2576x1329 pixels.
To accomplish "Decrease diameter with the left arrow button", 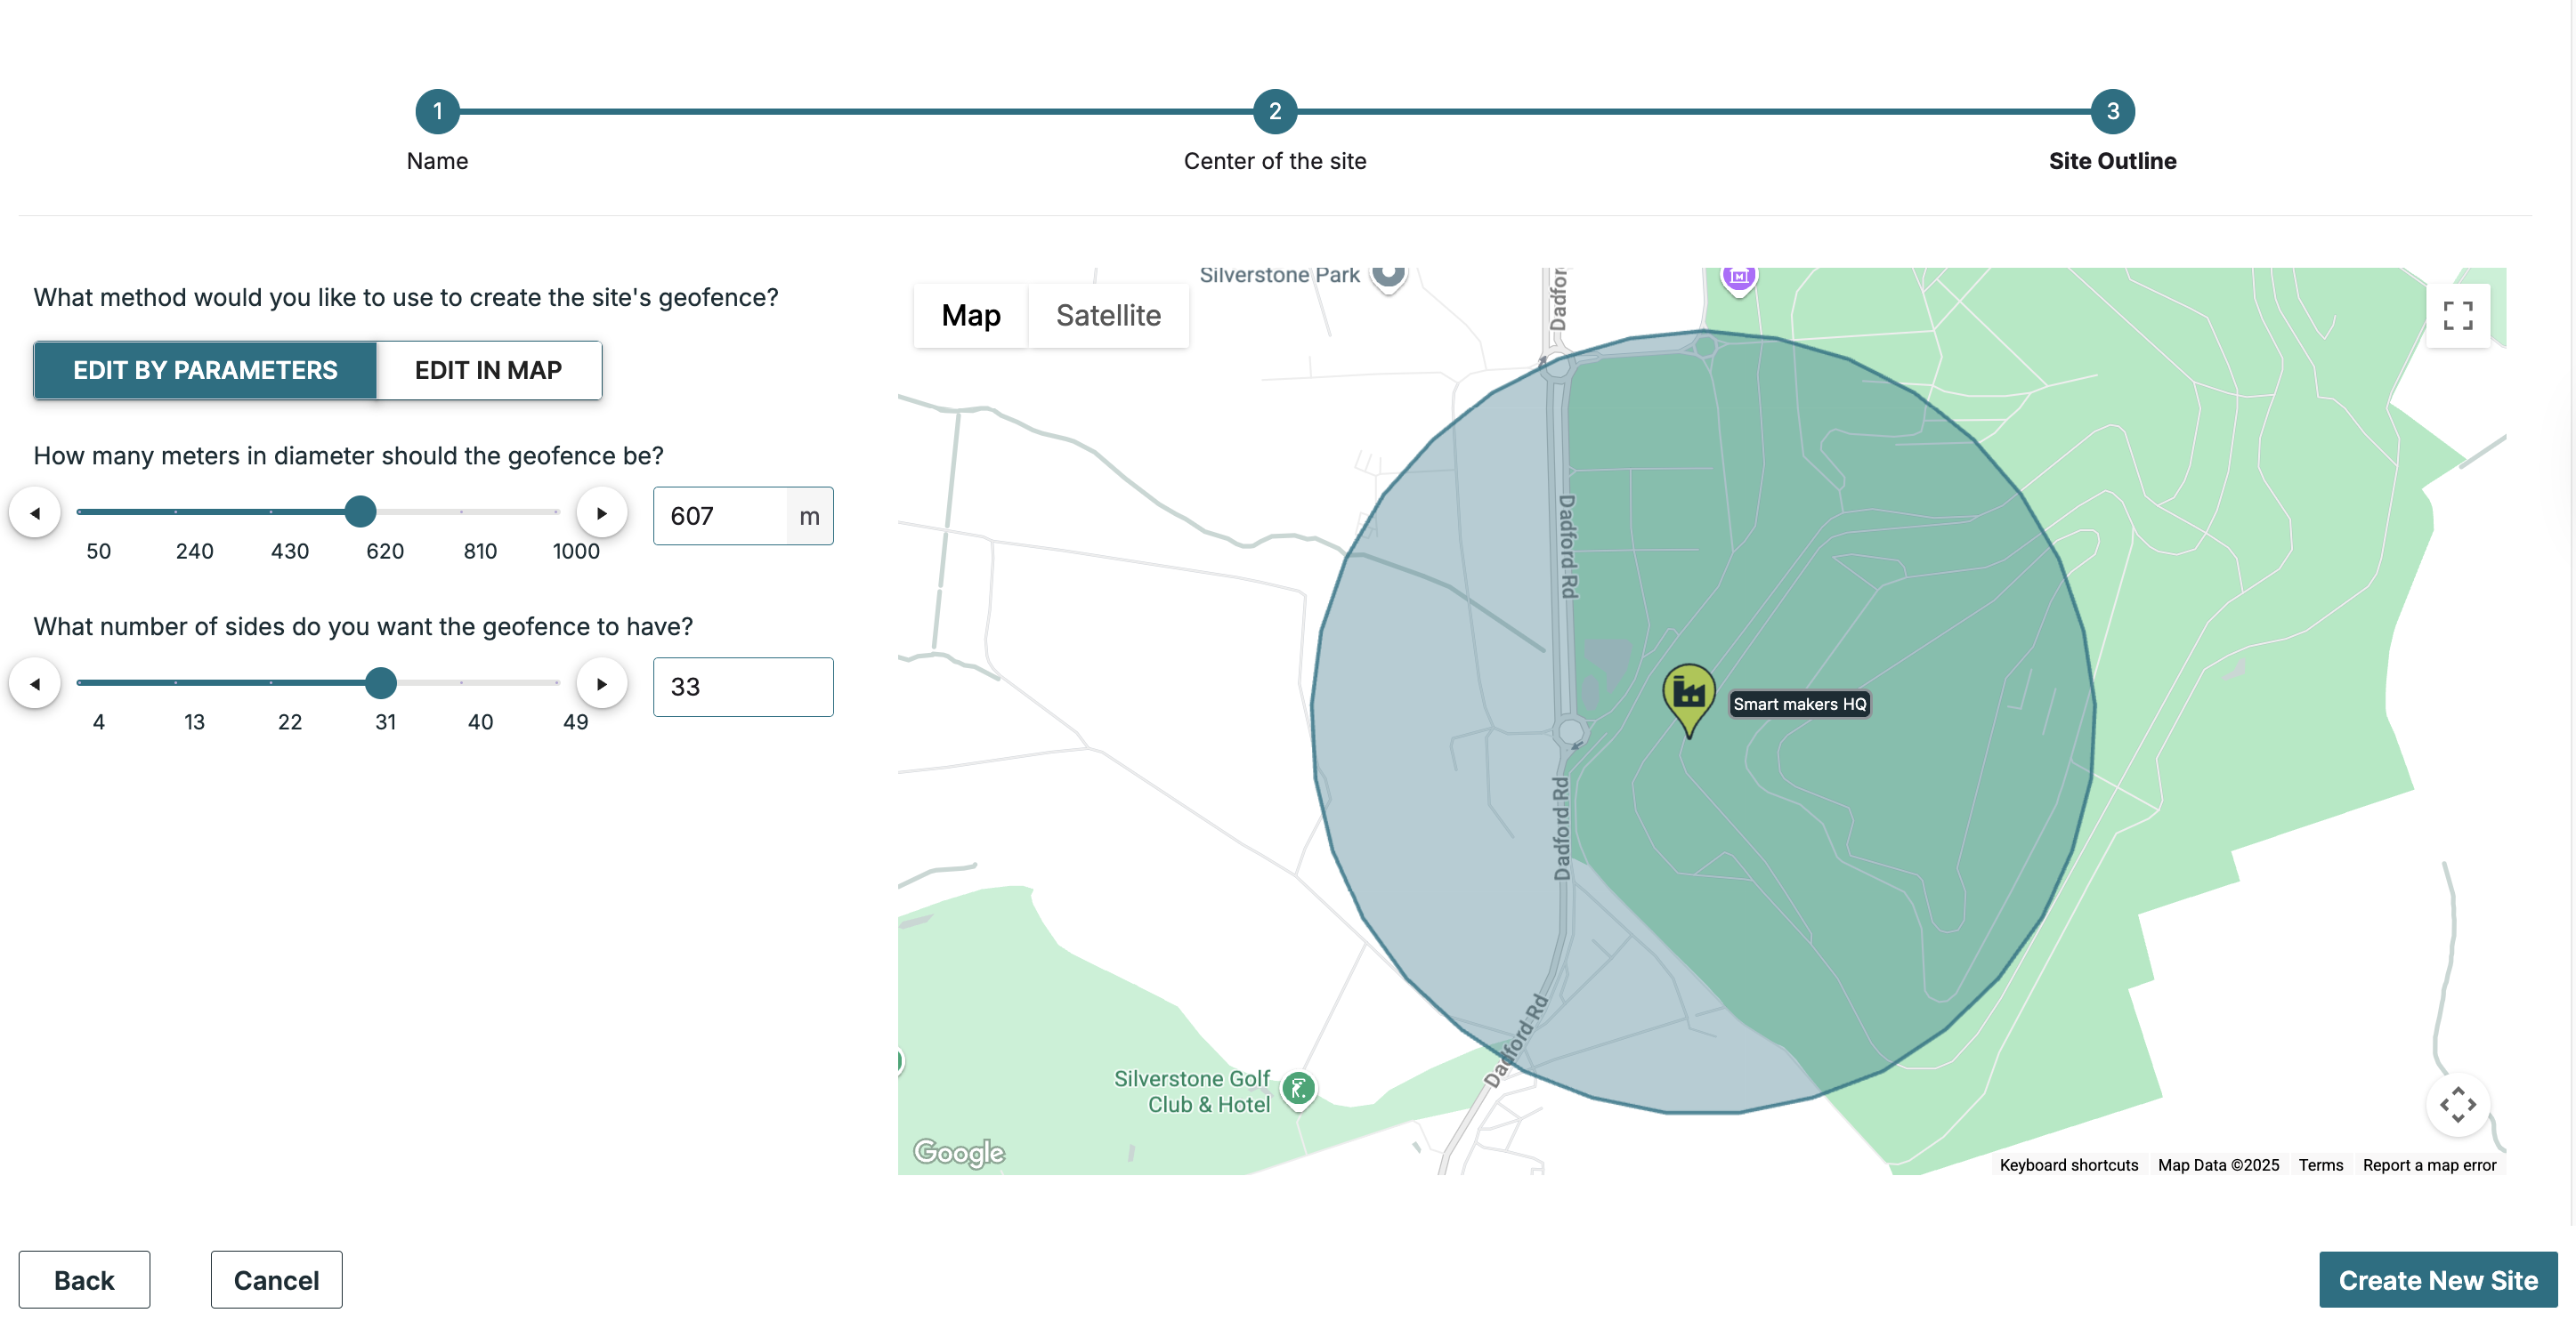I will click(35, 513).
